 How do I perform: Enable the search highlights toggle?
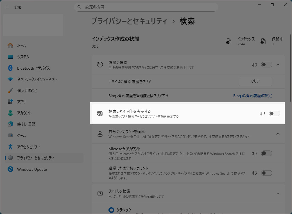(x=274, y=113)
